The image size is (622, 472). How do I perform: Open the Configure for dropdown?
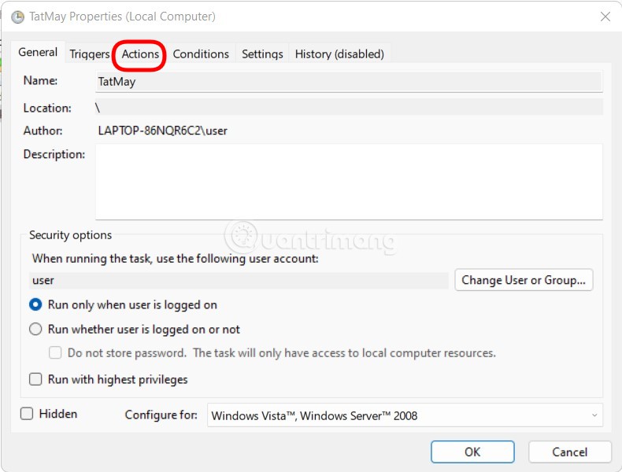coord(405,415)
